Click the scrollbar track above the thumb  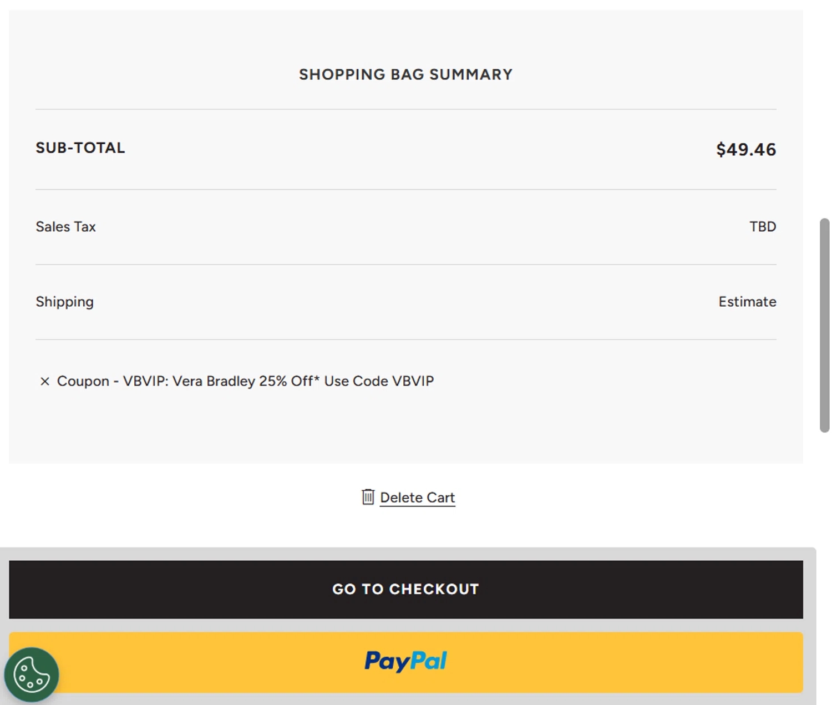pyautogui.click(x=824, y=111)
